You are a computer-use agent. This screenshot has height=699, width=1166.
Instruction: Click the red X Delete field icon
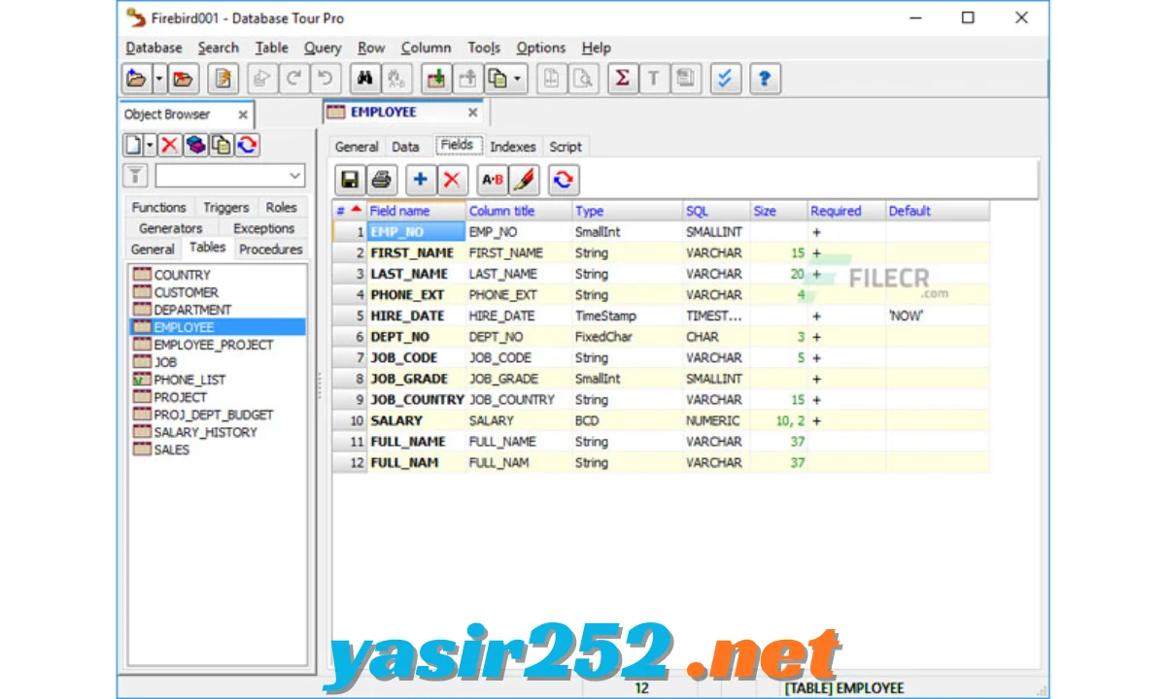click(452, 180)
